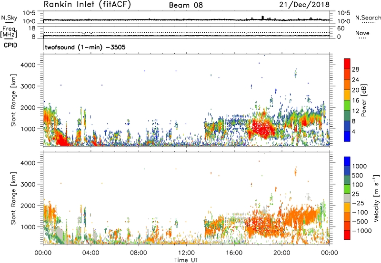Click the "08:00" time tick label
The height and width of the screenshot is (263, 381).
pyautogui.click(x=138, y=253)
